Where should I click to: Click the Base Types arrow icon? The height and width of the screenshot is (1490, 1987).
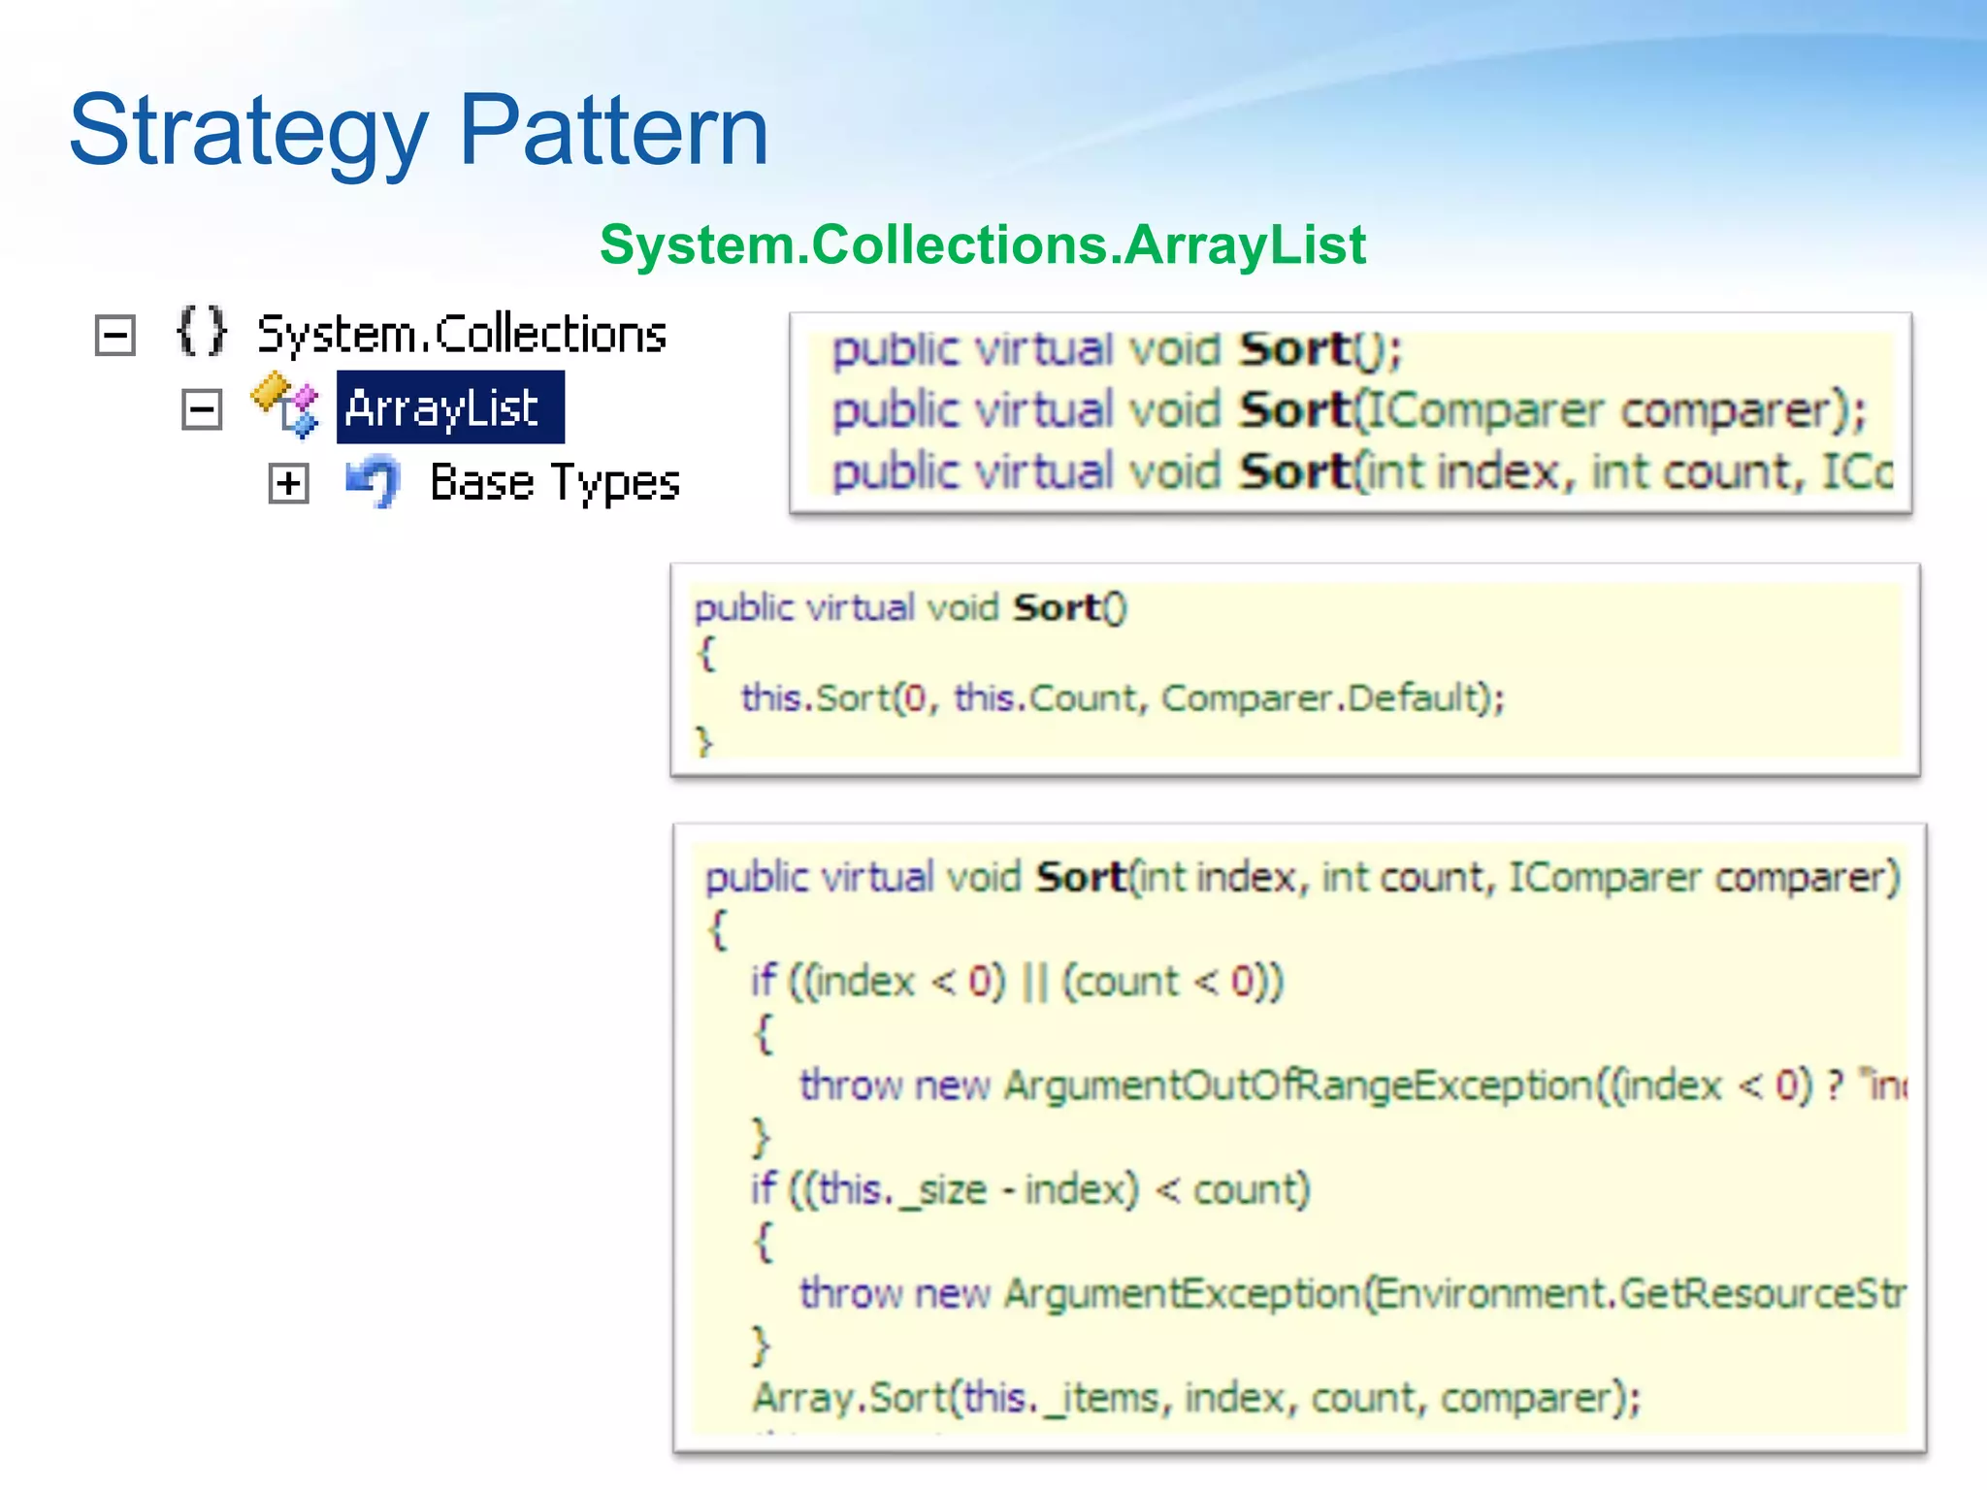373,480
